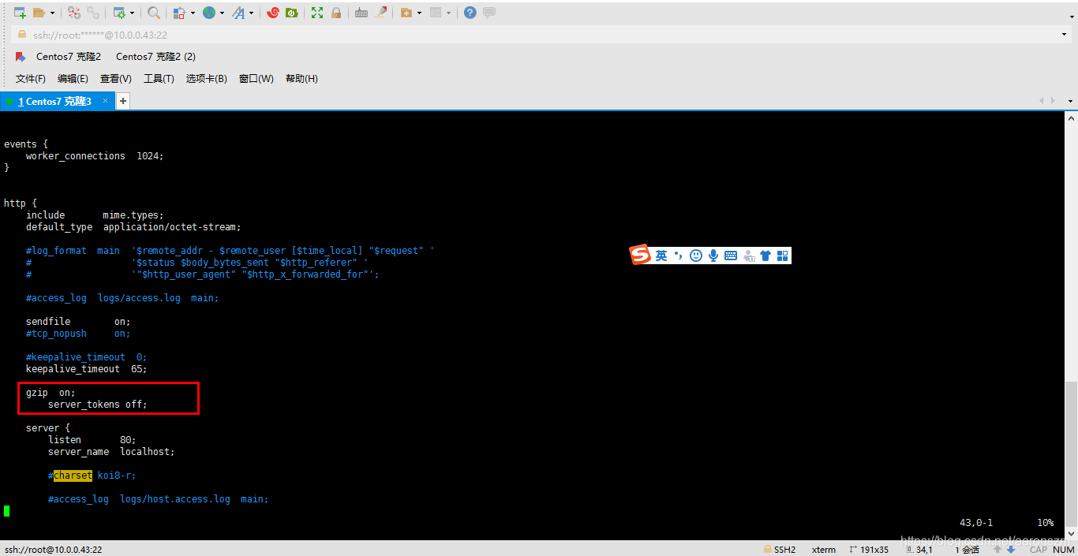
Task: Open Sogou toolbox grid icon
Action: [x=783, y=256]
